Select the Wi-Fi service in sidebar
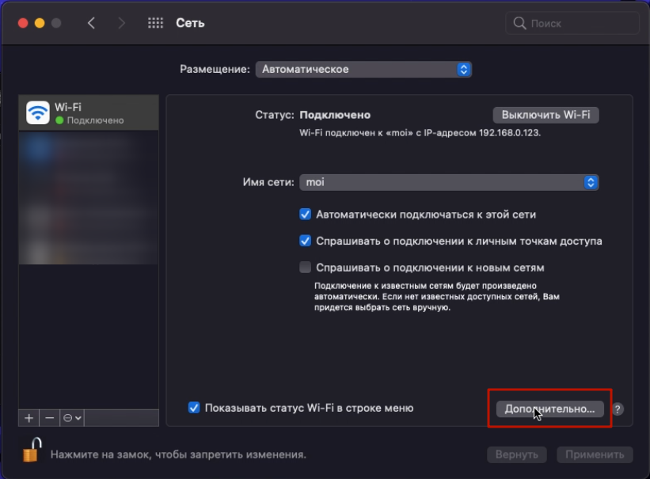This screenshot has height=479, width=650. 89,112
